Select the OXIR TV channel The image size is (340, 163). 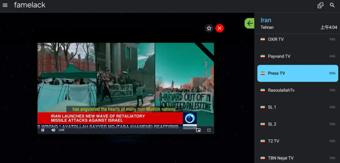pos(297,39)
